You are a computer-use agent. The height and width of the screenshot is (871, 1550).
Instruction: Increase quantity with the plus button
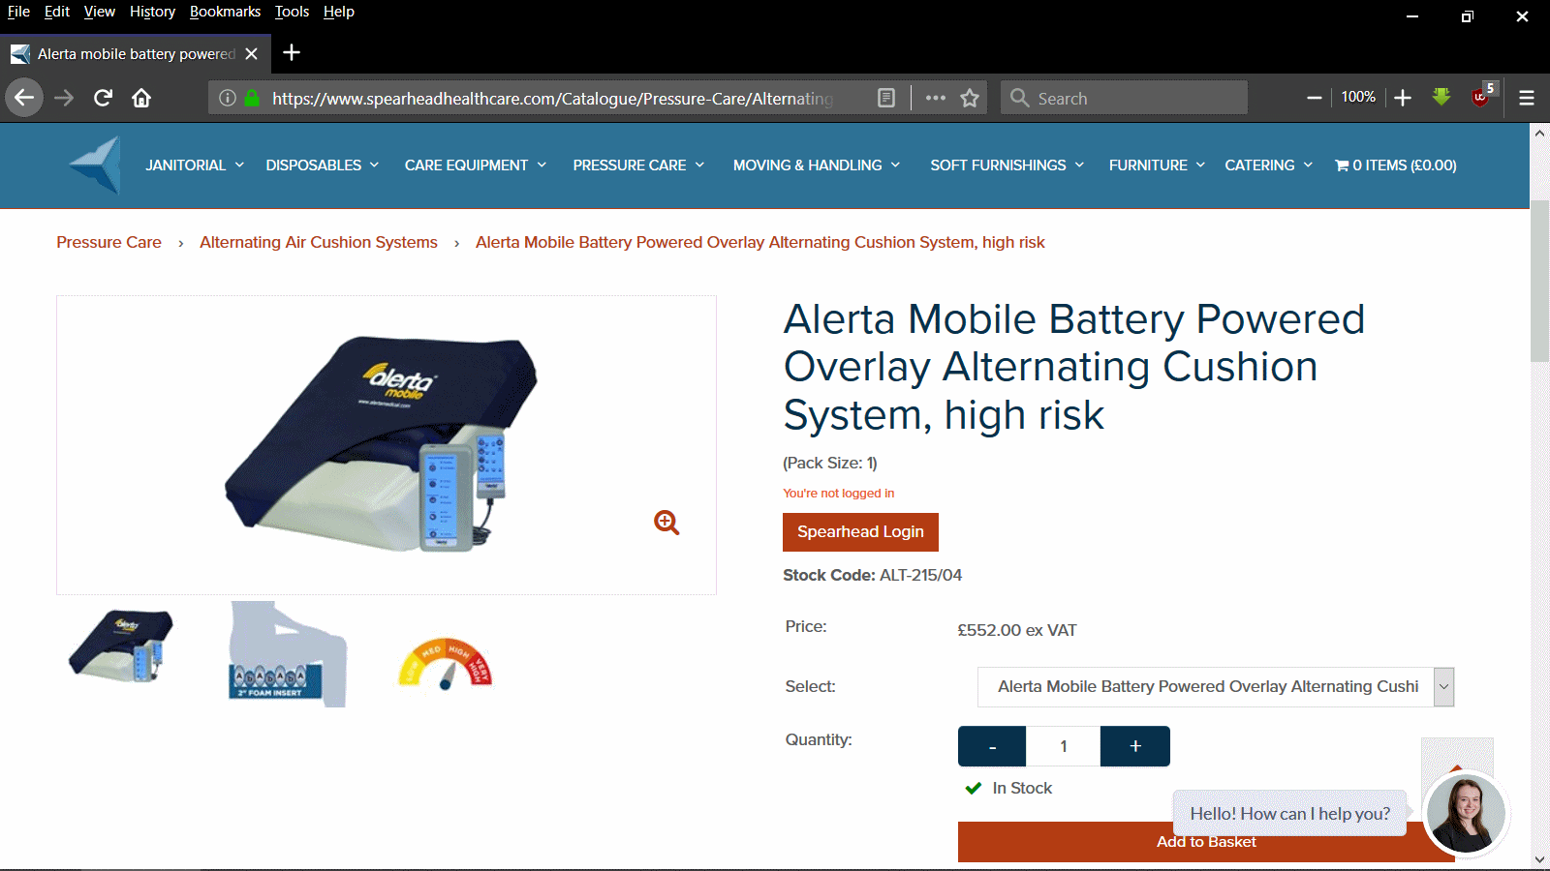(1135, 746)
